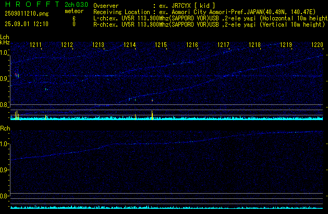This screenshot has height=214, width=328.
Task: Click the R-ch antenna description line
Action: [209, 25]
